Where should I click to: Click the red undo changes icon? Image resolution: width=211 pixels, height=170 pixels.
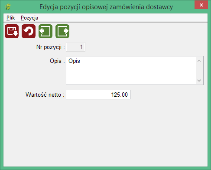[x=29, y=31]
